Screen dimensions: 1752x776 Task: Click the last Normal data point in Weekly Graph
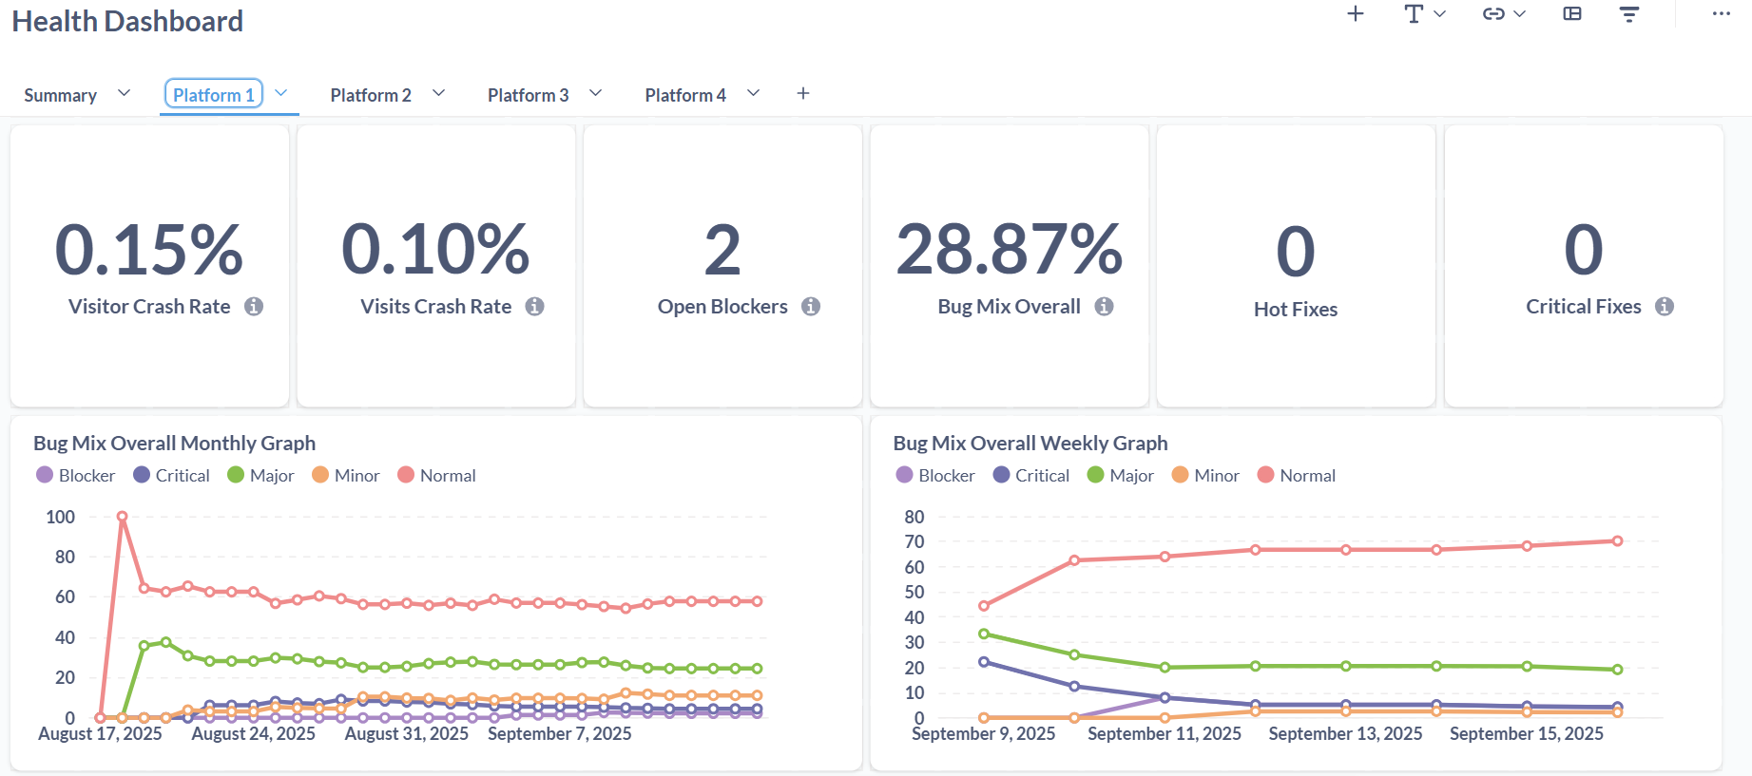1617,541
